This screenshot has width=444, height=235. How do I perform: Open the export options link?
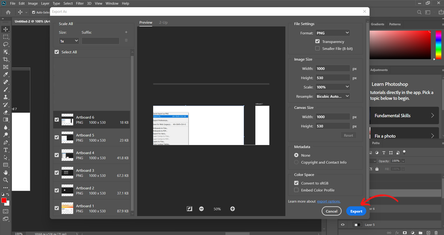pyautogui.click(x=329, y=202)
